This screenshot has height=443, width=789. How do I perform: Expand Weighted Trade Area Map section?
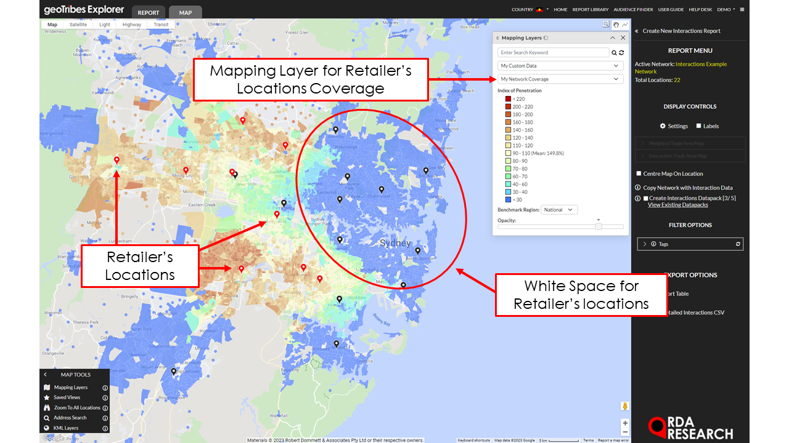690,143
